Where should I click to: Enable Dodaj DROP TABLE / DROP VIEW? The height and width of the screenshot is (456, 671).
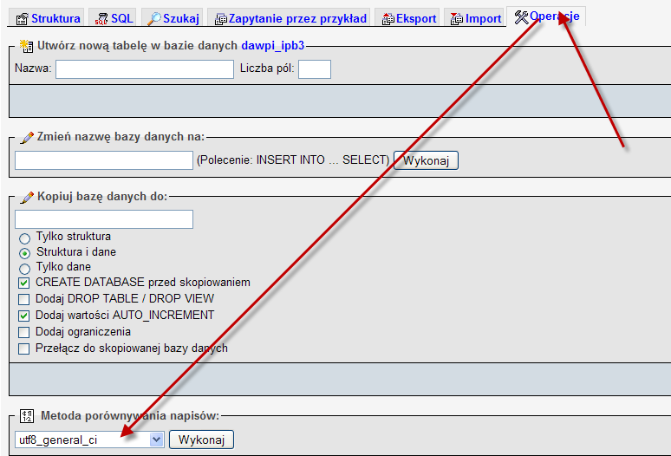[24, 300]
